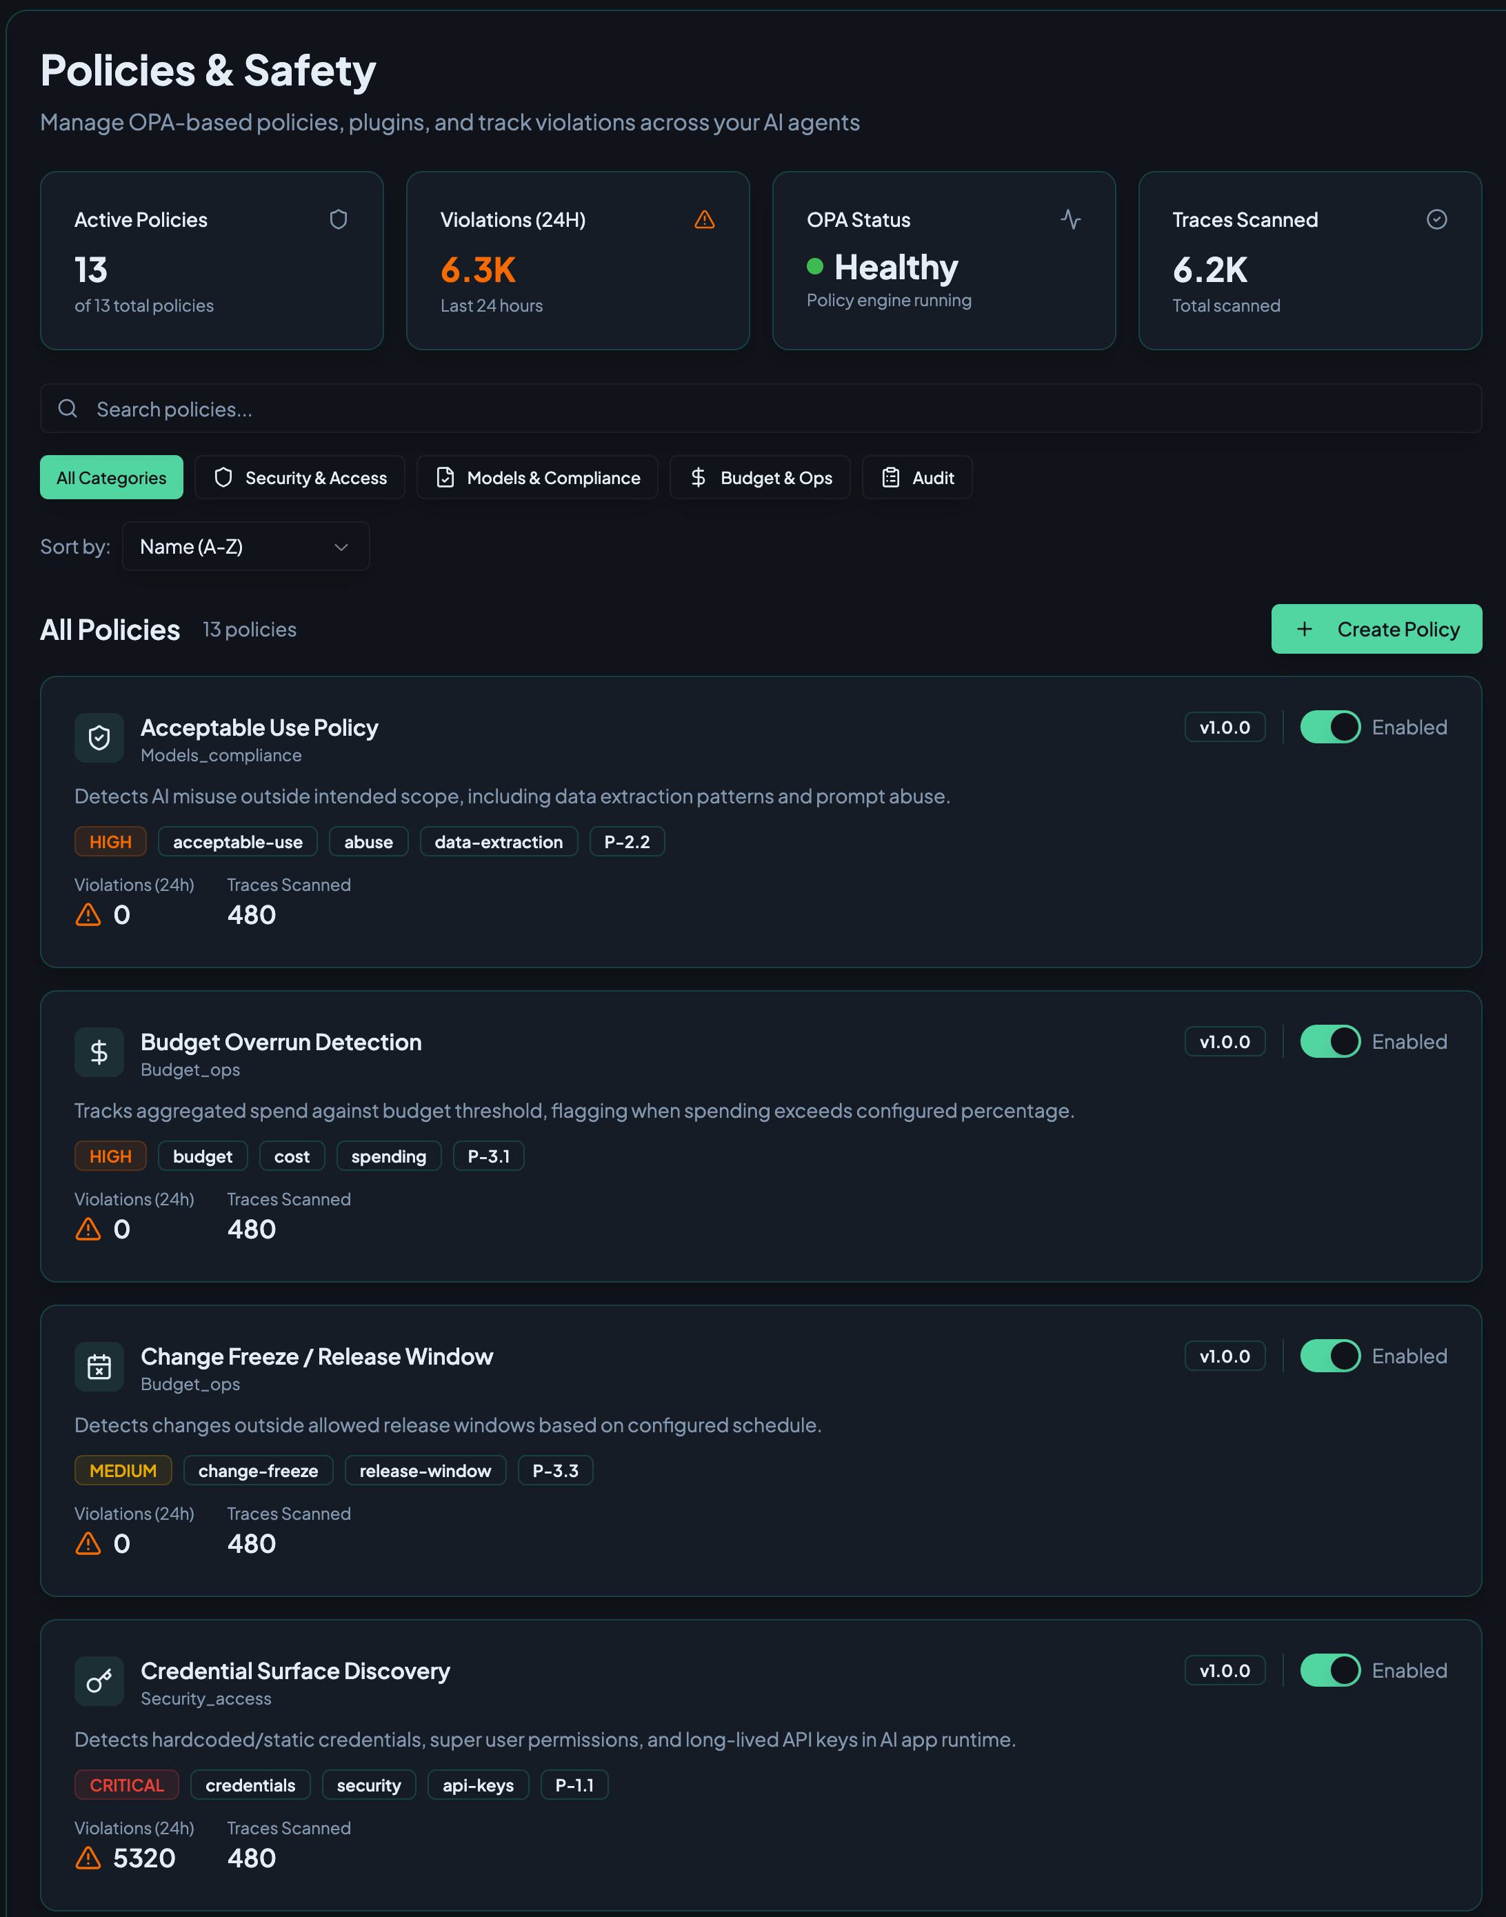Open the Sort by Name (A-Z) dropdown
Viewport: 1506px width, 1917px height.
[245, 547]
